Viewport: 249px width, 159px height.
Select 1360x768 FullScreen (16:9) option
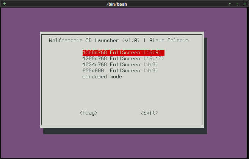tap(124, 53)
